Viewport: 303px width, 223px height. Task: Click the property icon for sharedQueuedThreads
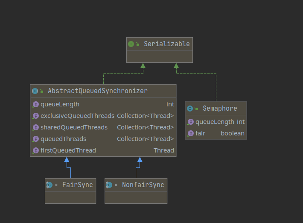coord(36,127)
